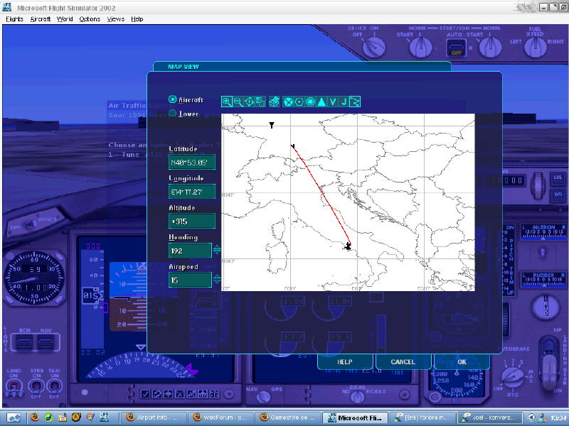Toggle Victor airways V icon
Viewport: 569px width, 426px height.
tap(332, 102)
